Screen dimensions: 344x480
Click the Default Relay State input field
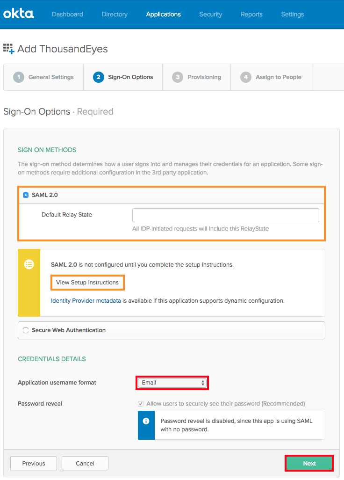click(226, 215)
